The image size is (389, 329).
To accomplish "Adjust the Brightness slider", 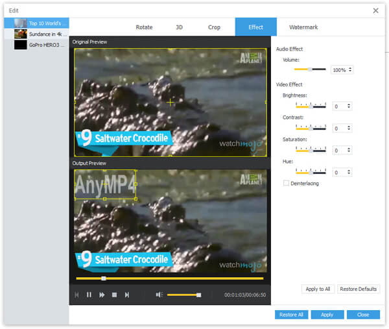I will point(311,106).
